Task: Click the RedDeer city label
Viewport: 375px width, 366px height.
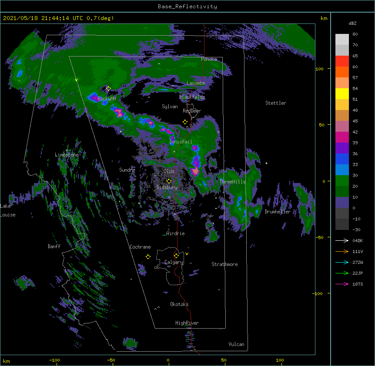Action: [x=192, y=111]
